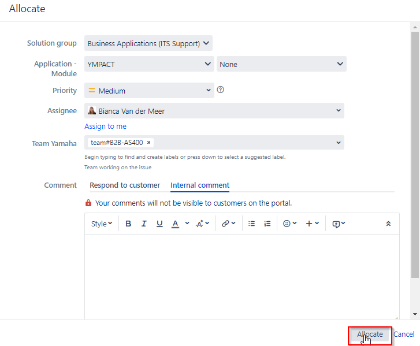
Task: Toggle bold formatting in comment editor
Action: point(128,224)
